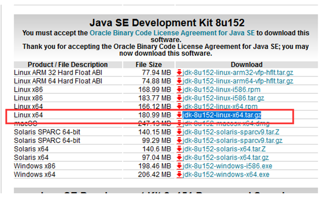The image size is (327, 198).
Task: Click download arrow icon for solaris-sparcv9.tar.gz
Action: (x=179, y=141)
